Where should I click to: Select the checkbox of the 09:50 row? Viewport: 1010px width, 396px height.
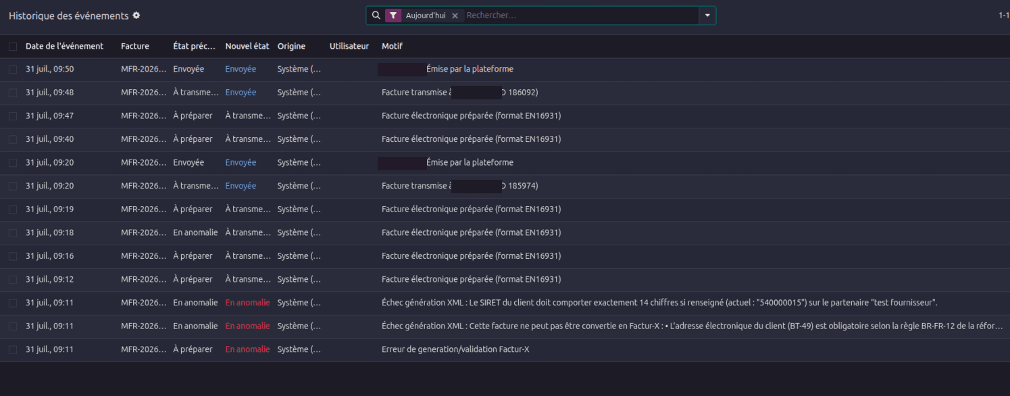point(13,70)
